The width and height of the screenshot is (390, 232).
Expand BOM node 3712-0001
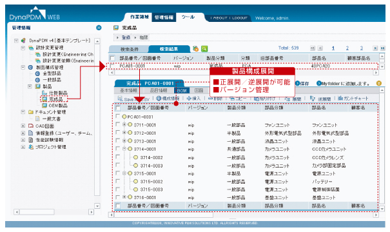(124, 133)
